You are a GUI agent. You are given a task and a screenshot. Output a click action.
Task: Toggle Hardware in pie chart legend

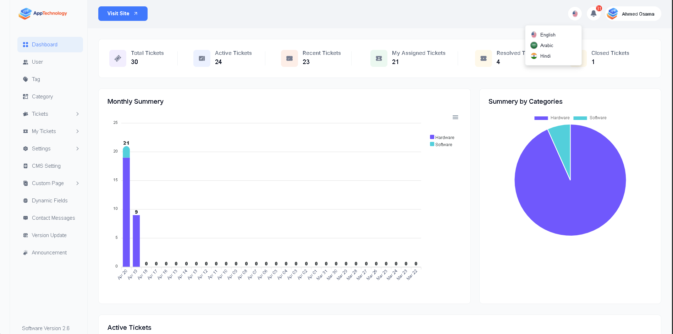coord(552,118)
